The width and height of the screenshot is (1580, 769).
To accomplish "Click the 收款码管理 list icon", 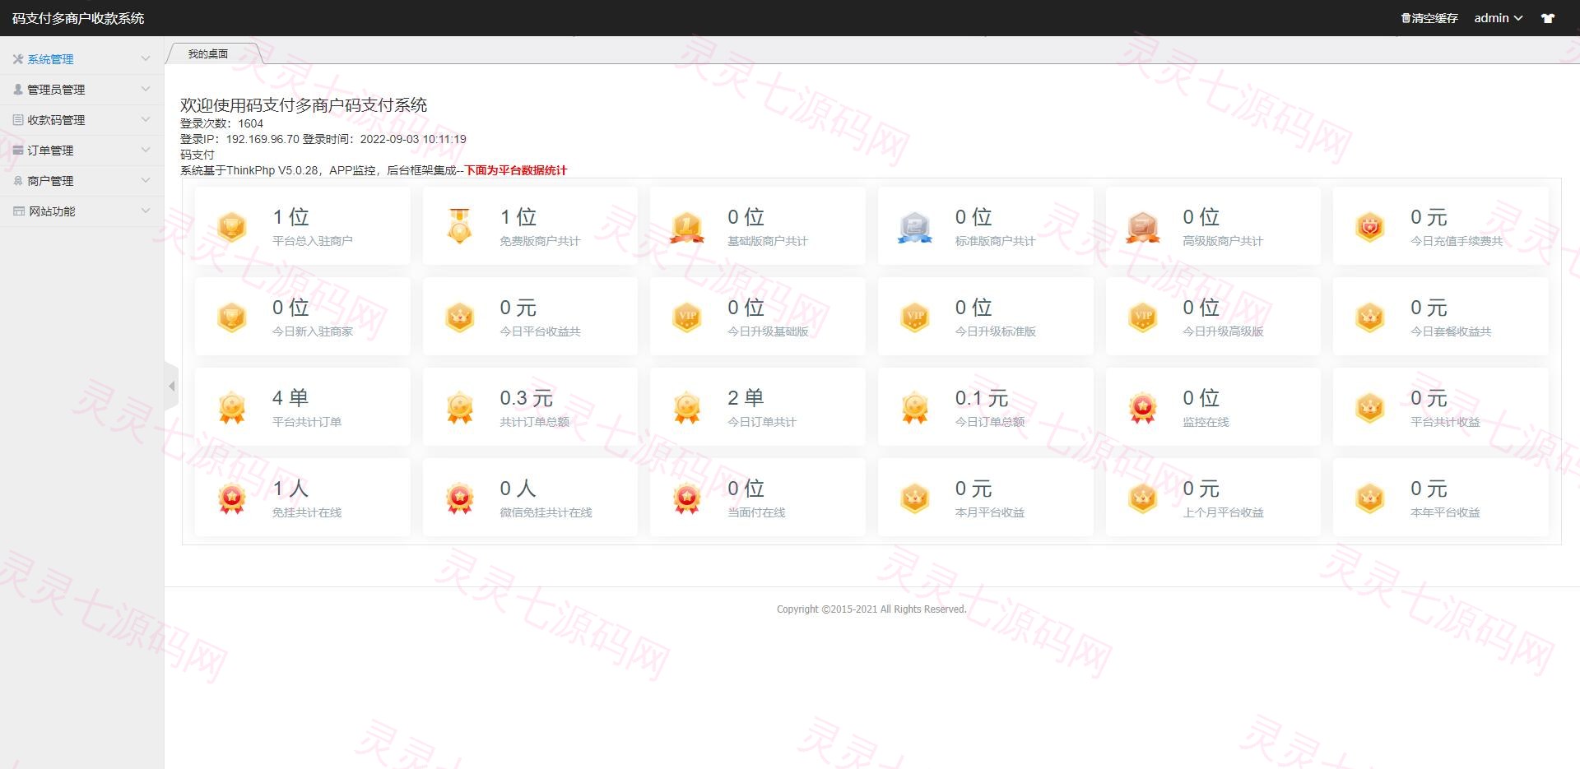I will [18, 119].
